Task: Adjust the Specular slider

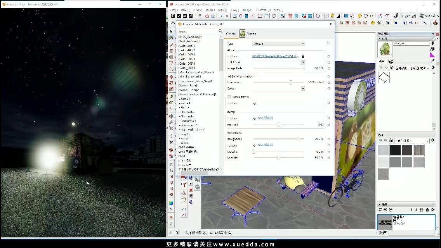Action: [x=279, y=158]
